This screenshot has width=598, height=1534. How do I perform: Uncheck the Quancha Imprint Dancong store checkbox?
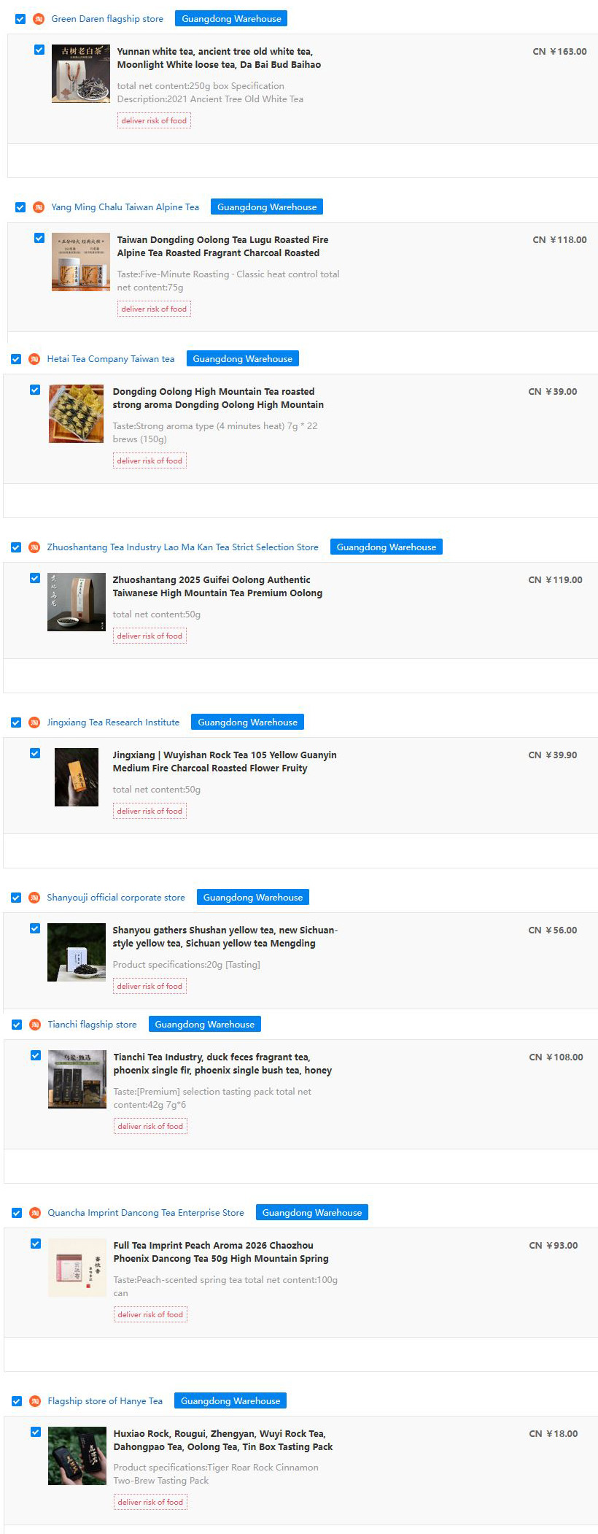(x=17, y=1213)
